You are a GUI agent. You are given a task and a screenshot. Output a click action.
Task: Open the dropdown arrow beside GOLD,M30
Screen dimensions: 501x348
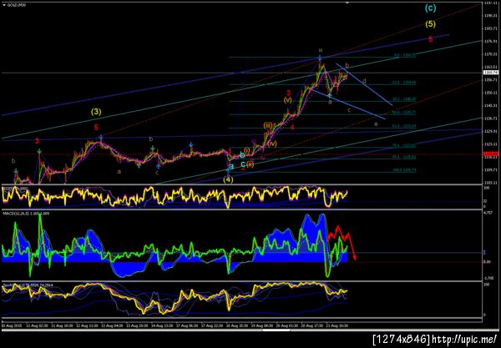tap(3, 6)
